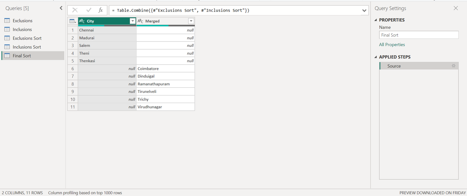The width and height of the screenshot is (467, 196).
Task: Click the Inclusions Sort table icon
Action: point(7,47)
